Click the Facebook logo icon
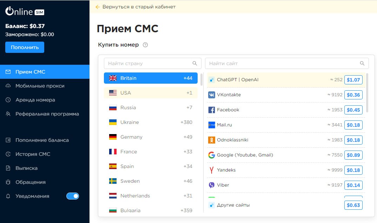Image resolution: width=377 pixels, height=223 pixels. coord(212,110)
